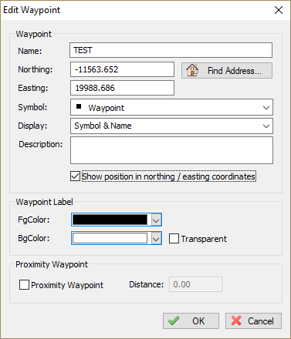
Task: Click the green checkmark icon on OK
Action: point(174,321)
